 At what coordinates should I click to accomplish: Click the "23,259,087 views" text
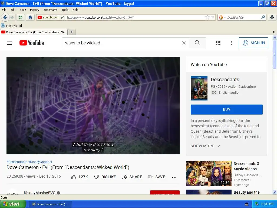(21, 176)
